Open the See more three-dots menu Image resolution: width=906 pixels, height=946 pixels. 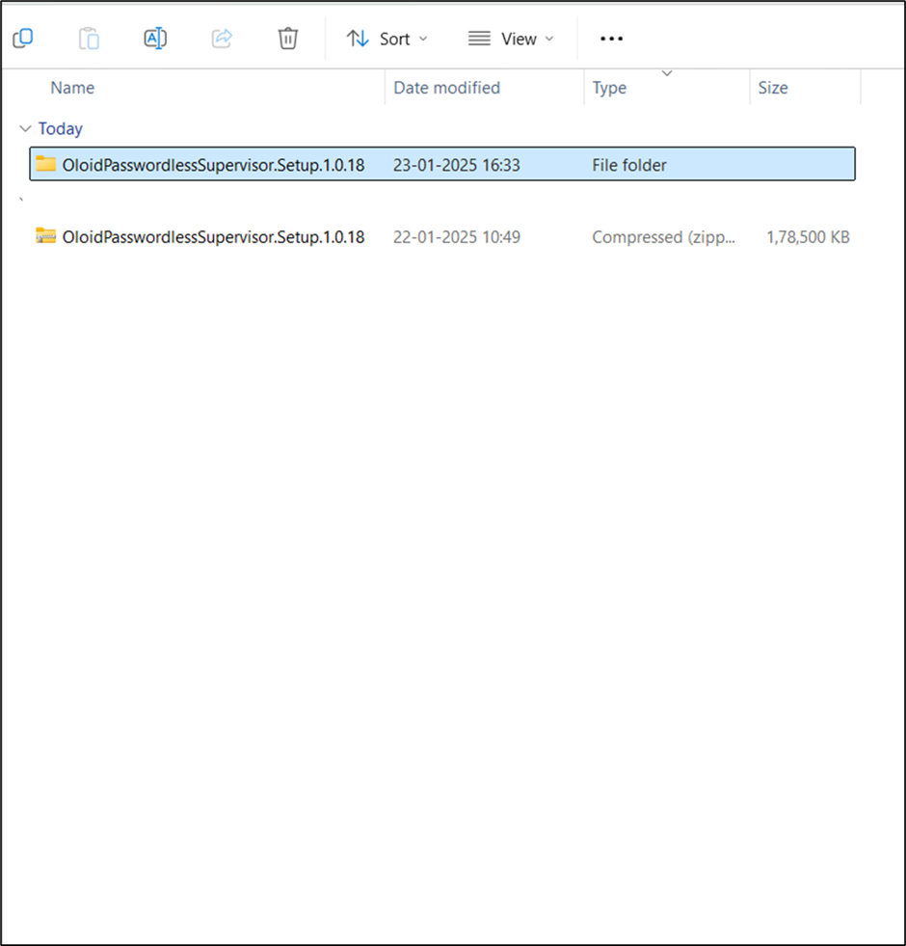[611, 39]
